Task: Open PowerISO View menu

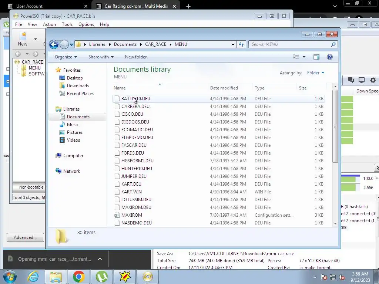Action: point(32,24)
